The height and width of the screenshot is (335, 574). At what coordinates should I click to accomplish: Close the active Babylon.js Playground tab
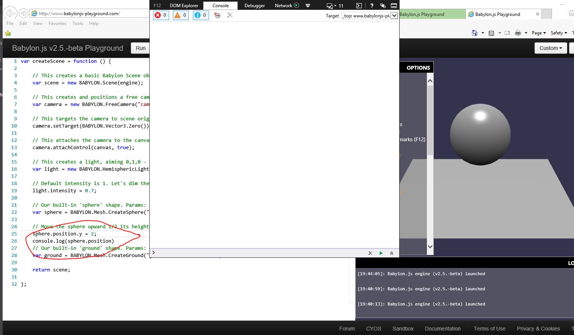(537, 14)
